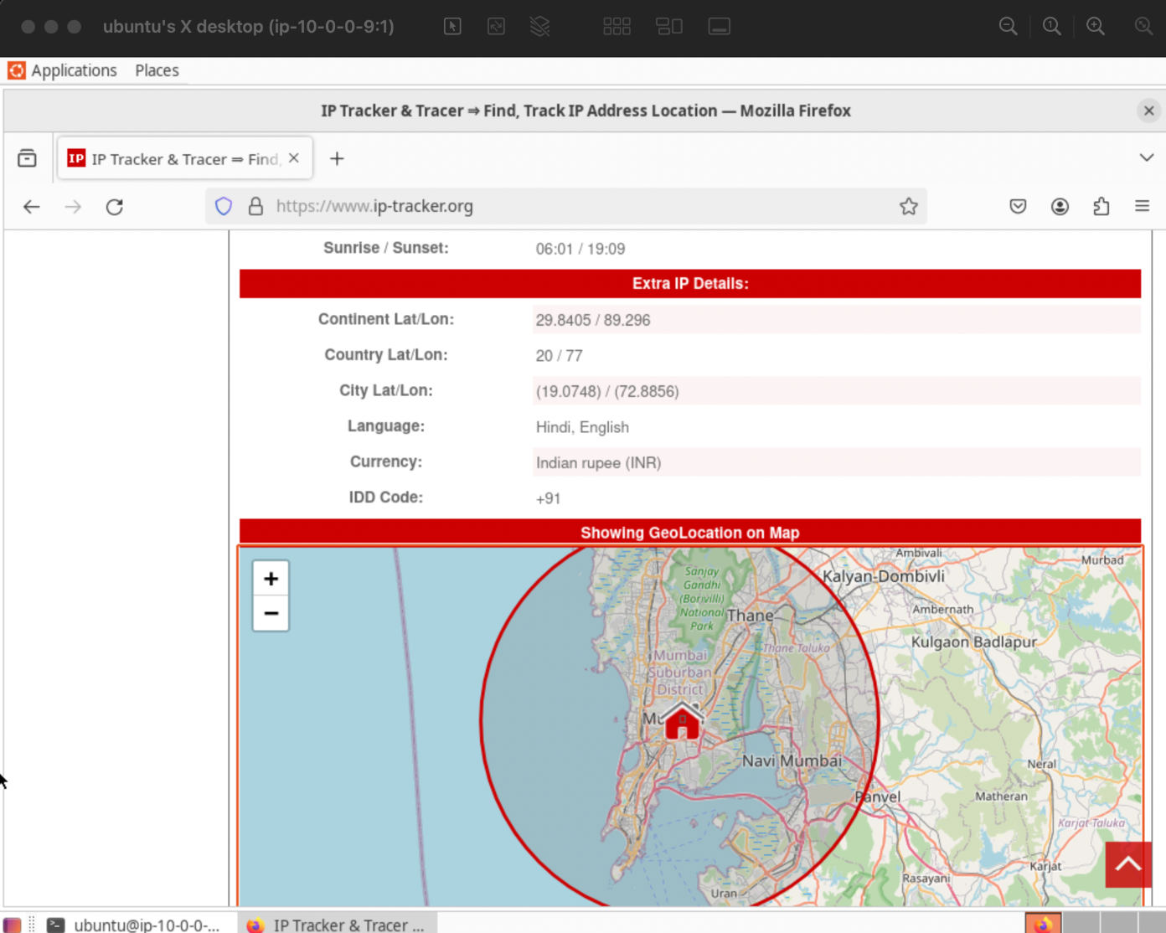Image resolution: width=1166 pixels, height=933 pixels.
Task: Close the Firefox window with X
Action: (x=1148, y=111)
